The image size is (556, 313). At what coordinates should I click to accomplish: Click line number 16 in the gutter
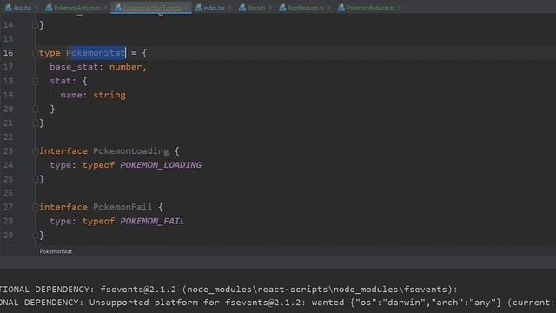tap(8, 53)
